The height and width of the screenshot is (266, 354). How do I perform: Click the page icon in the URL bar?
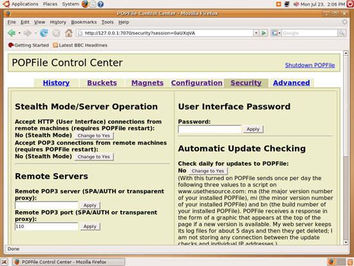(x=80, y=33)
